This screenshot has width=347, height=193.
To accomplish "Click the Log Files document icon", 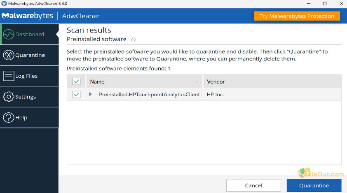I will tap(9, 76).
